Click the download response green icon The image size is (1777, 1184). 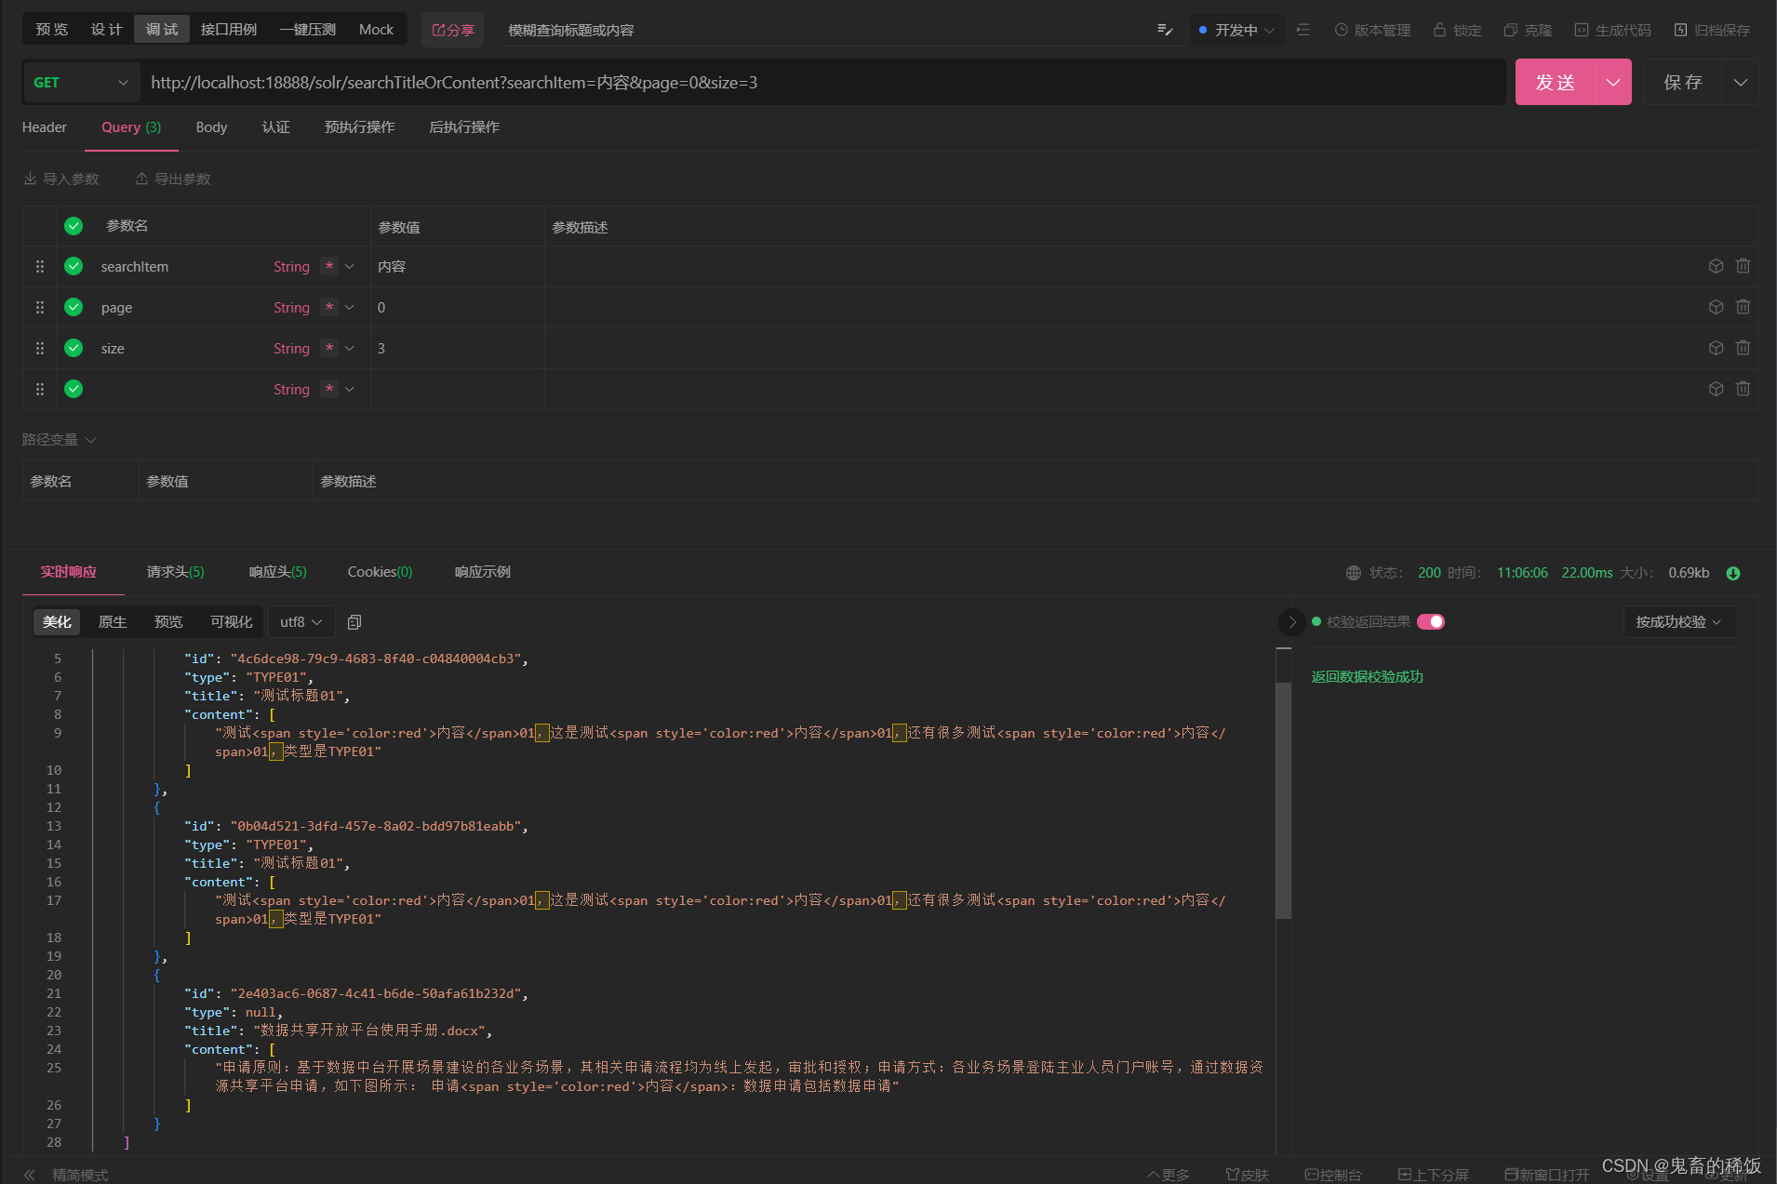(1733, 573)
